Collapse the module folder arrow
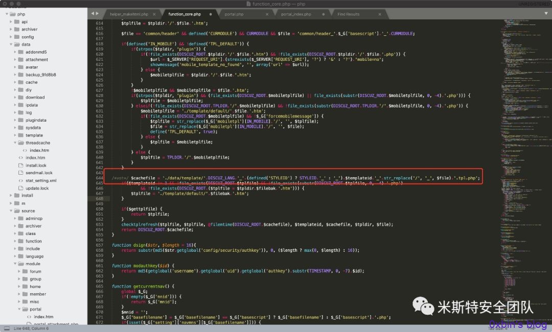The image size is (552, 332). pyautogui.click(x=15, y=264)
